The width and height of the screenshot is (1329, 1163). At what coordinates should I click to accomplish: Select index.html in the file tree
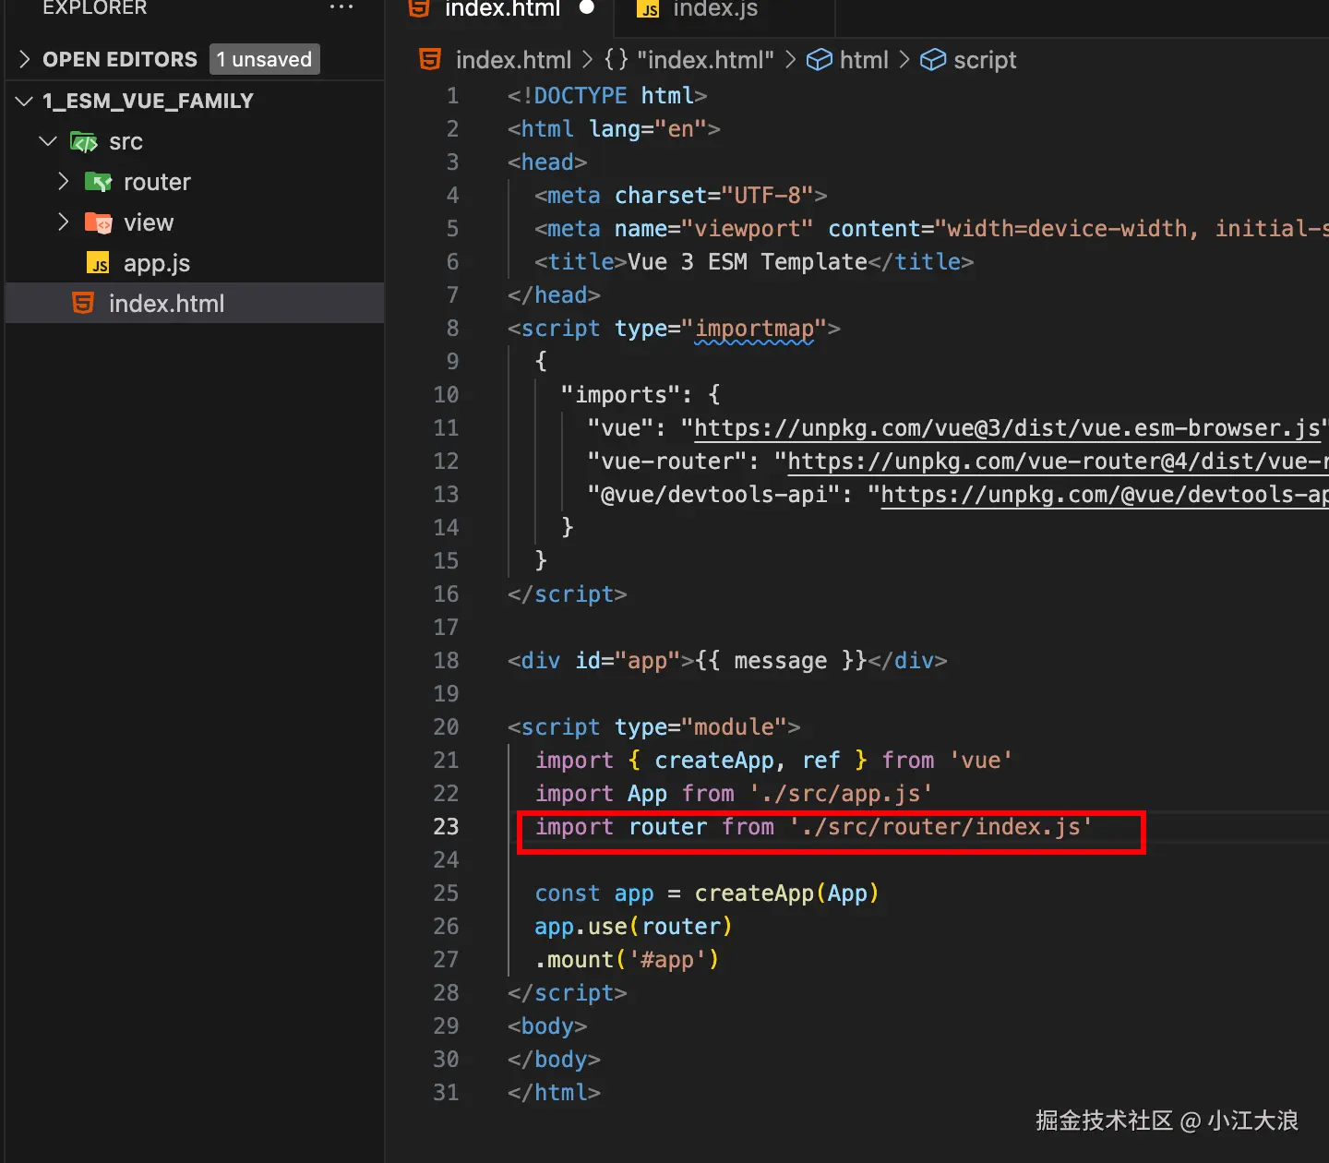pos(194,304)
